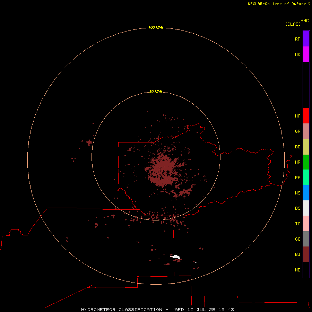Viewport: 312px width, 312px height.
Task: Click the large biological echo cluster at radar center
Action: coord(162,171)
